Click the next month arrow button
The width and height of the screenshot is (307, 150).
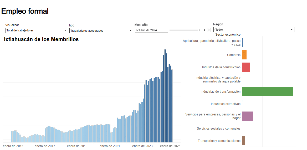click(x=209, y=30)
